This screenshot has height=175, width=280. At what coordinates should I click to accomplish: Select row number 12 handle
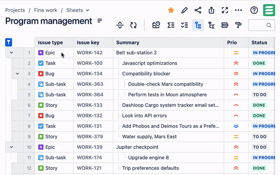point(29,168)
